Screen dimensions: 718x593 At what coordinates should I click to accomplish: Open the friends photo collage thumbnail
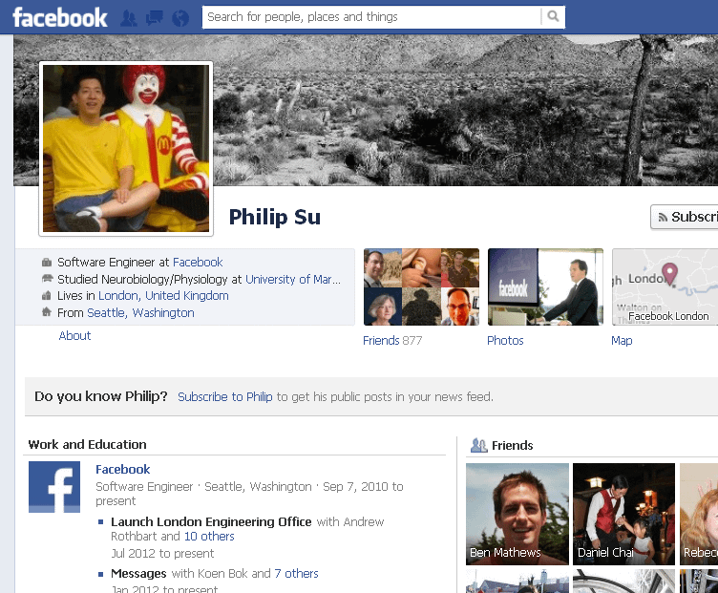(x=421, y=287)
